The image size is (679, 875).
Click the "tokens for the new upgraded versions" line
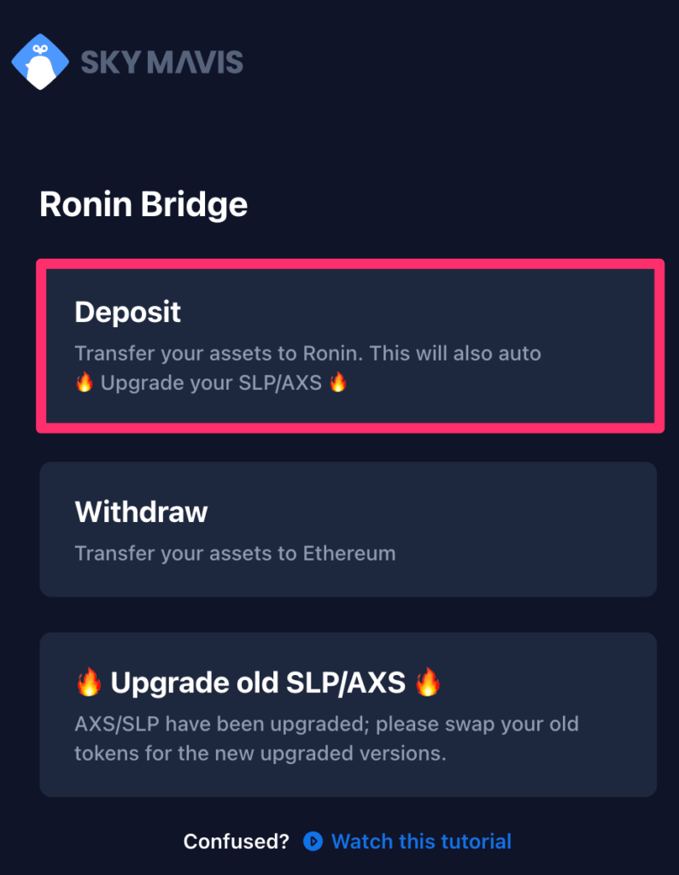pyautogui.click(x=260, y=754)
